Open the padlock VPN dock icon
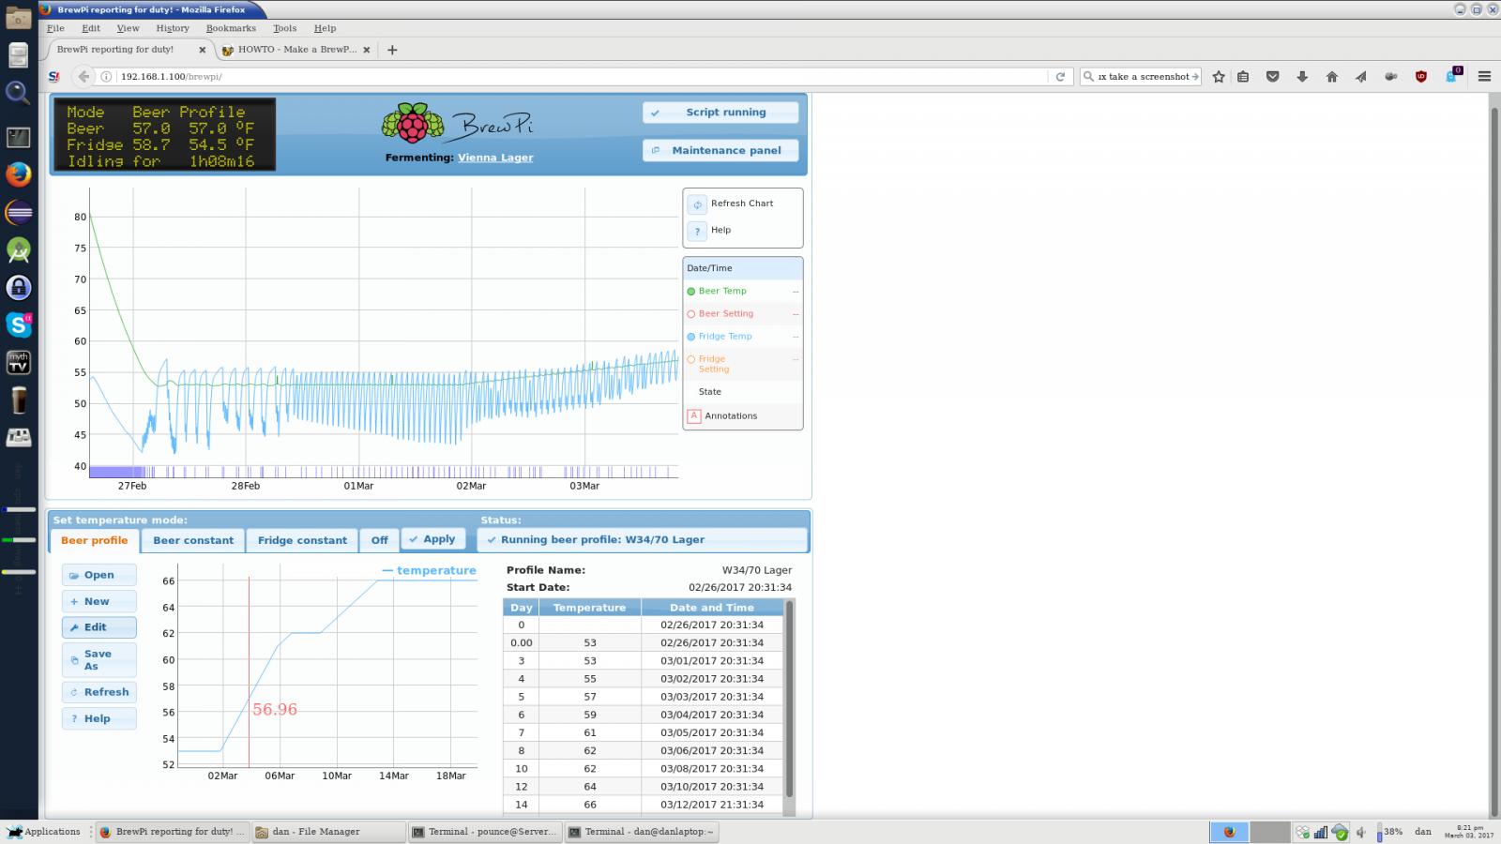Screen dimensions: 1501x844 (x=19, y=287)
